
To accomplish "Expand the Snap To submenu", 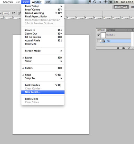I will click(x=43, y=78).
